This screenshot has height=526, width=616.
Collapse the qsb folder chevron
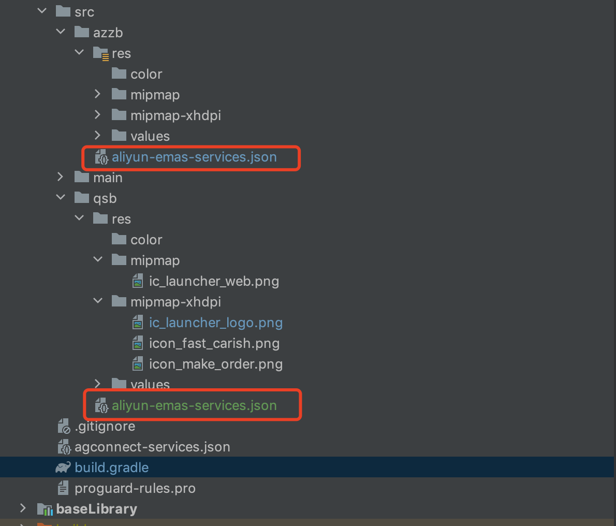(x=61, y=197)
